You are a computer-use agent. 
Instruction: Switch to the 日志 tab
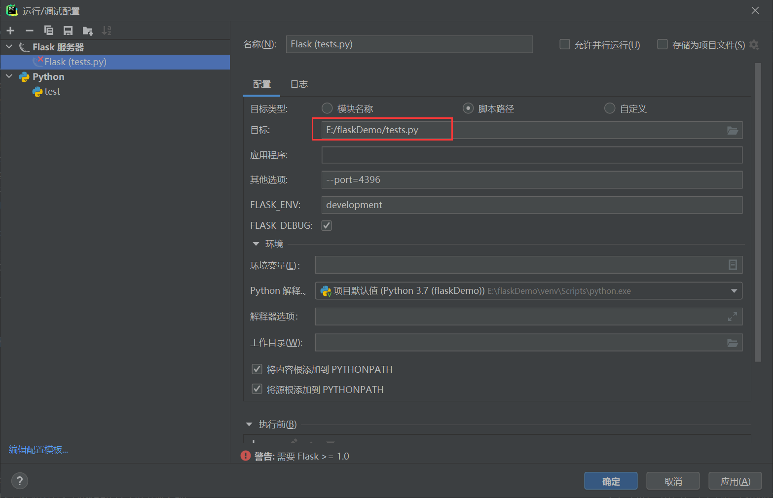point(298,84)
